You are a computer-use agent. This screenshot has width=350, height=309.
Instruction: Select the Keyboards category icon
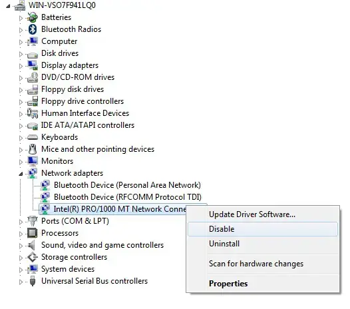(33, 137)
